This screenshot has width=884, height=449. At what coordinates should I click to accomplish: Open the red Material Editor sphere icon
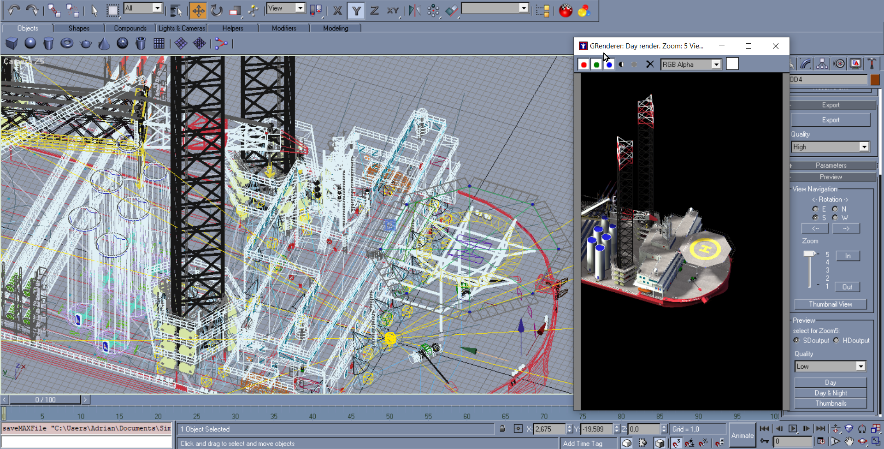(566, 10)
